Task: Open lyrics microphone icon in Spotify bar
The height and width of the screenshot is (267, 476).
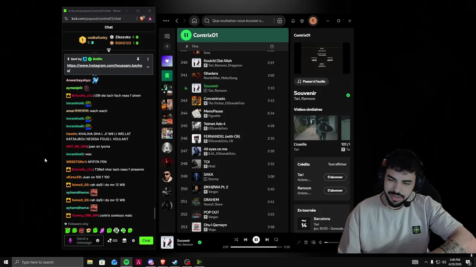Action: pyautogui.click(x=299, y=243)
